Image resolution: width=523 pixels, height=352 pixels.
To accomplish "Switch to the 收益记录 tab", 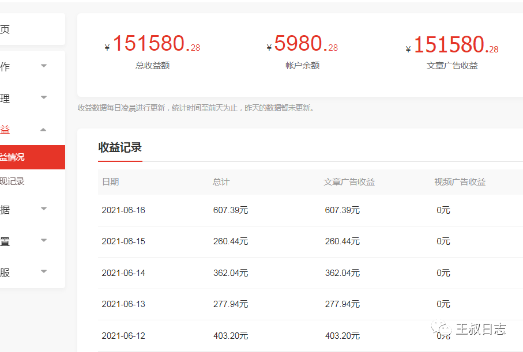I will click(x=120, y=147).
